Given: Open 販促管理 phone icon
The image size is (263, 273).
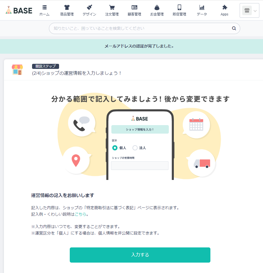Looking at the screenshot, I should point(179,7).
